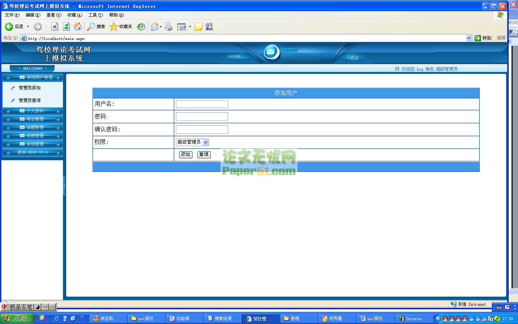Open 管理员查询 in the sidebar
The height and width of the screenshot is (324, 518).
[x=29, y=100]
